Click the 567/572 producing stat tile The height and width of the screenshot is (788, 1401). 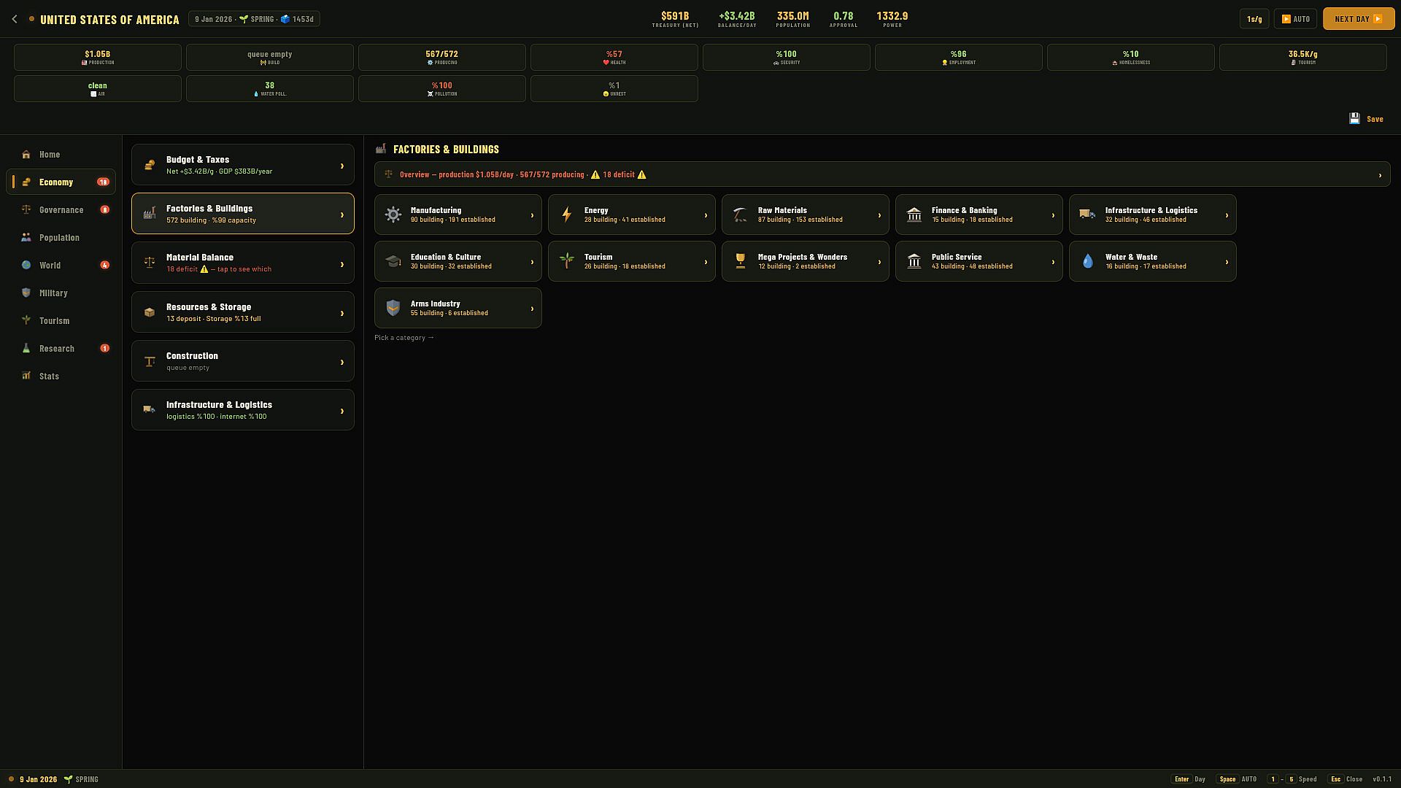tap(442, 57)
